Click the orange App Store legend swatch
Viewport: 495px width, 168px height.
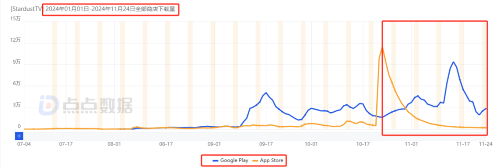[256, 160]
